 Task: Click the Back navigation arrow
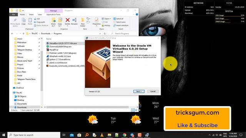point(12,33)
